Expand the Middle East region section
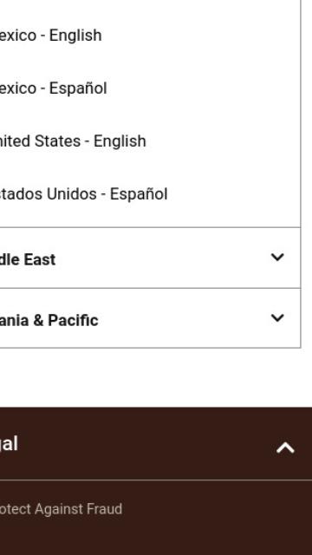Screen dimensions: 312x555 click(150, 258)
